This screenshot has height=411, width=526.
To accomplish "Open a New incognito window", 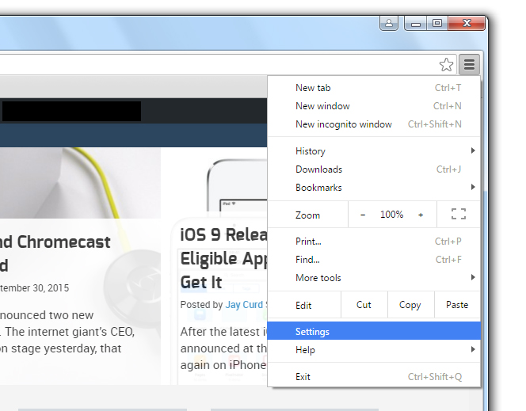I will click(344, 124).
